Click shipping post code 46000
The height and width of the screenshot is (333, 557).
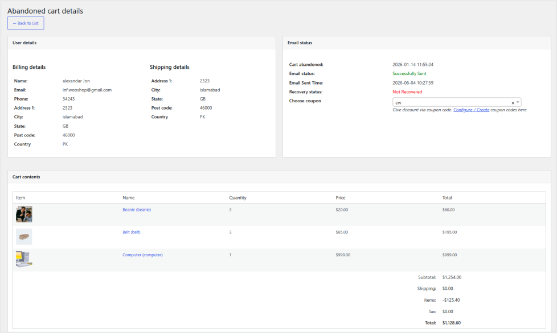pyautogui.click(x=206, y=108)
